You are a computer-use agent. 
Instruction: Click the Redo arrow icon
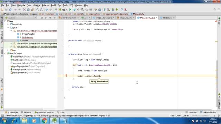pyautogui.click(x=19, y=10)
